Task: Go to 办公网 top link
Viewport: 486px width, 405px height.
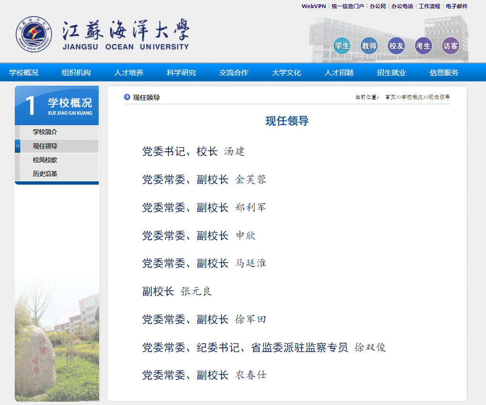Action: [378, 6]
